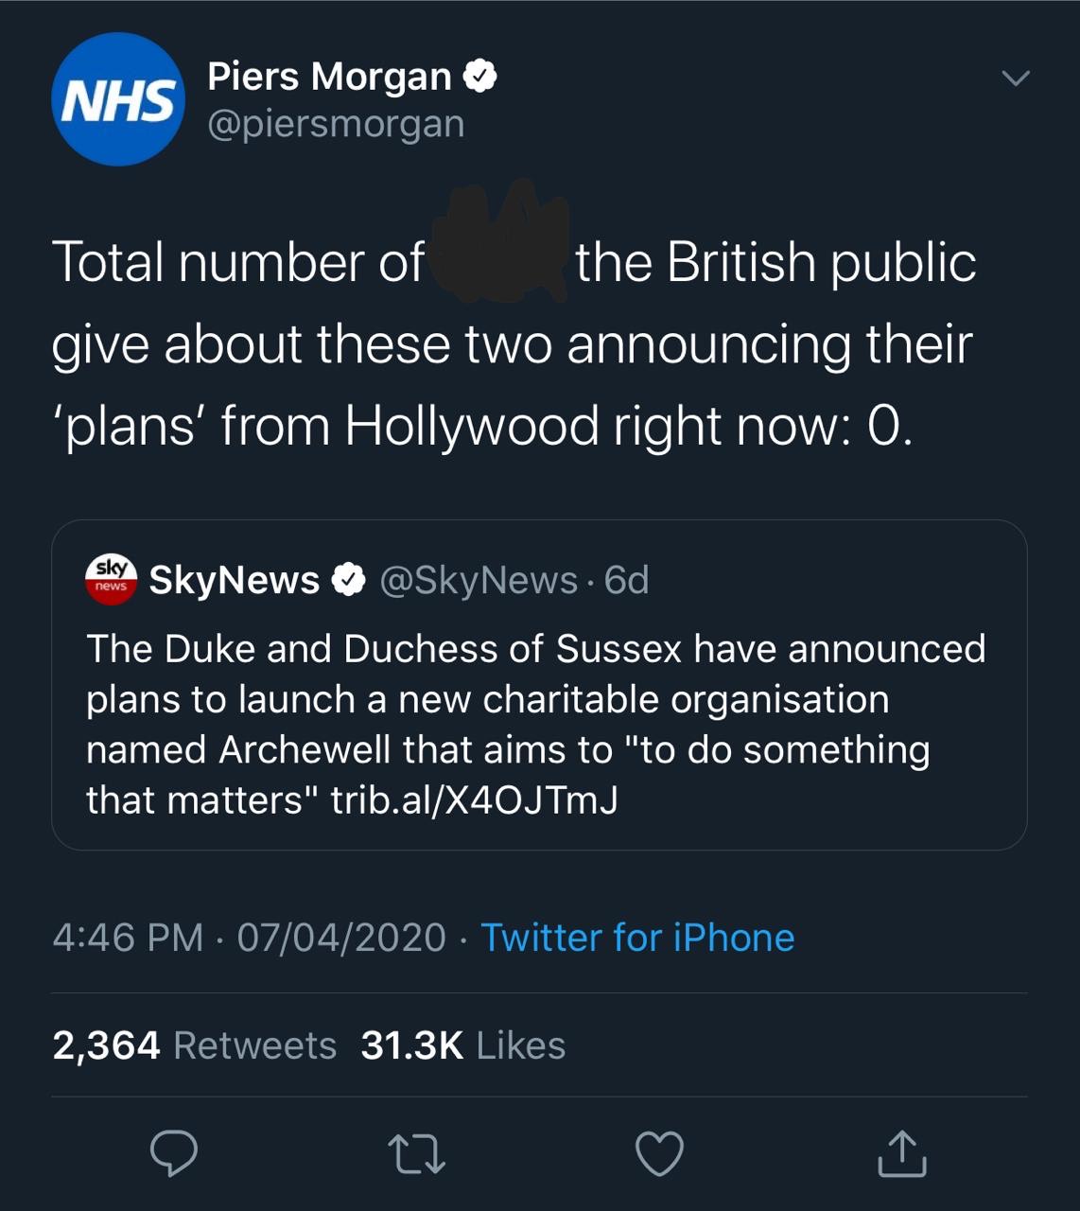
Task: Open the Piers Morgan display name
Action: pyautogui.click(x=329, y=76)
